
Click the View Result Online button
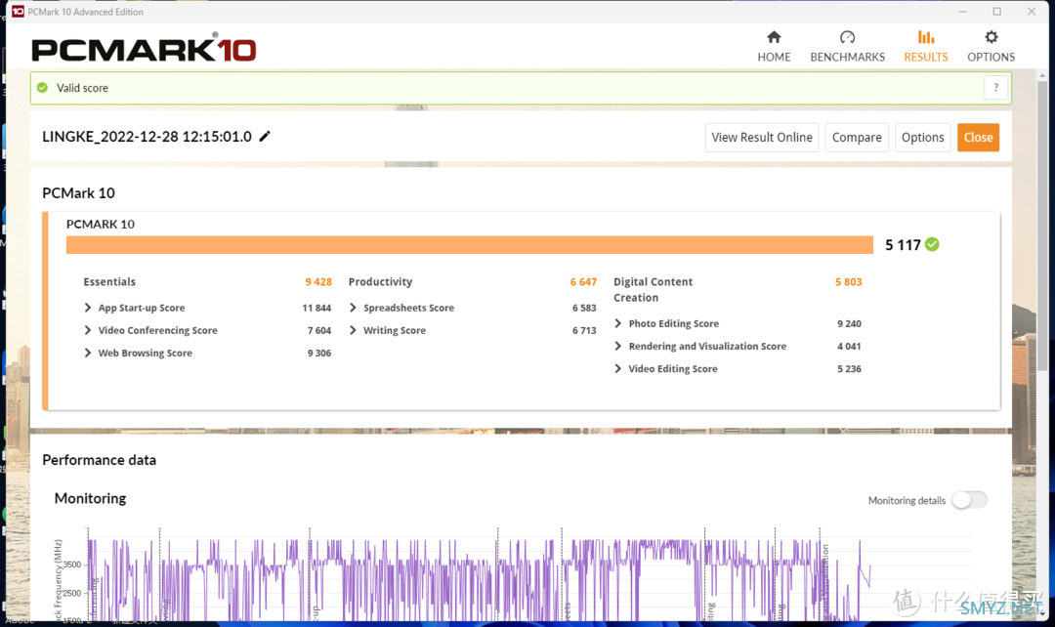[762, 138]
